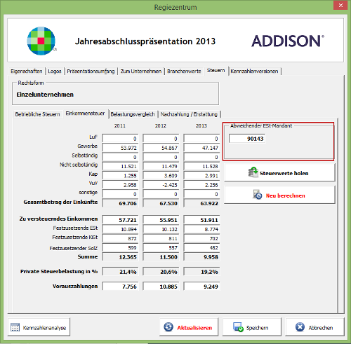Switch to the Logos tab

[x=55, y=71]
